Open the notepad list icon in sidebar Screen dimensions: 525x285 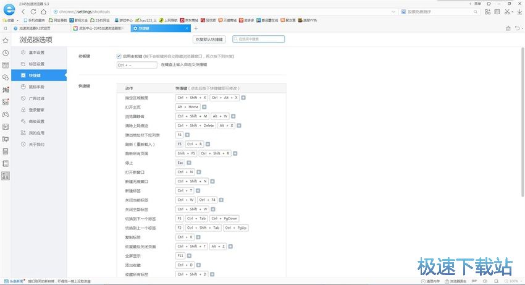6,164
